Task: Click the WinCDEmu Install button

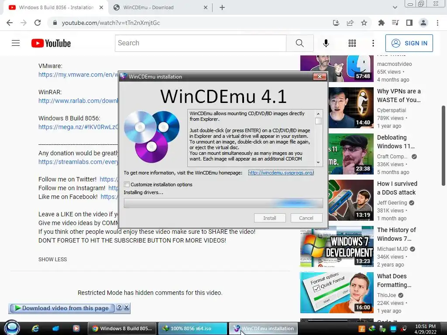Action: pos(270,218)
